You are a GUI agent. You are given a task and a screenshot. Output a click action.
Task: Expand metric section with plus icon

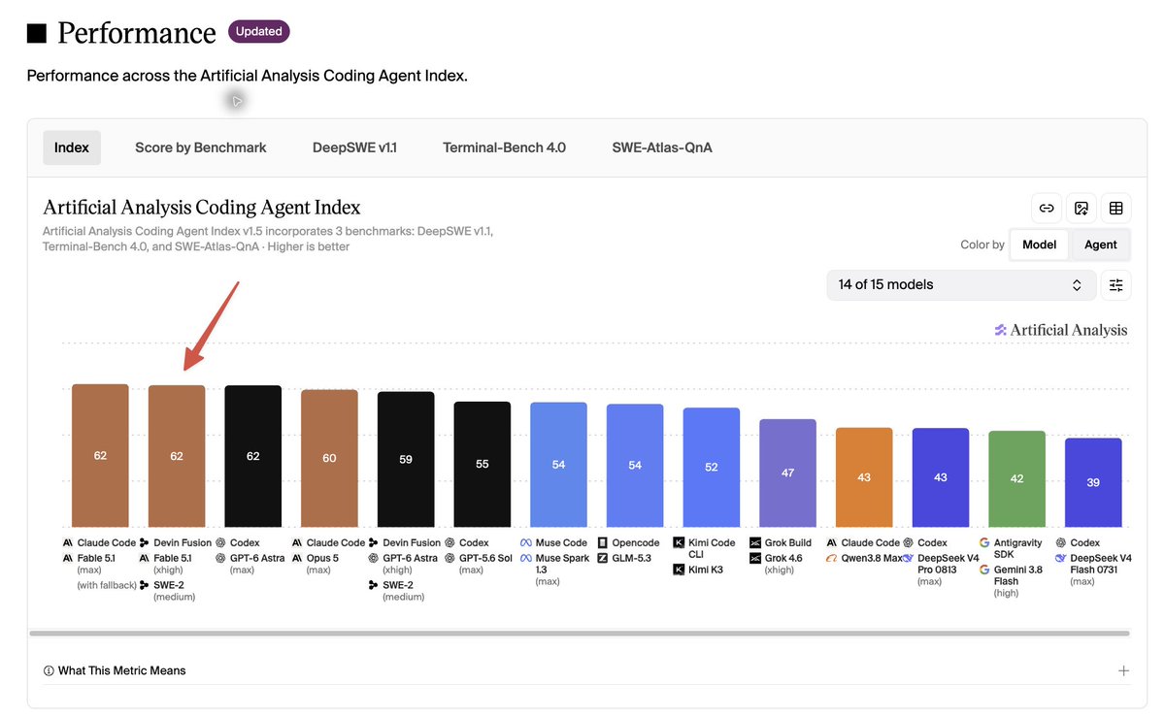click(1123, 670)
